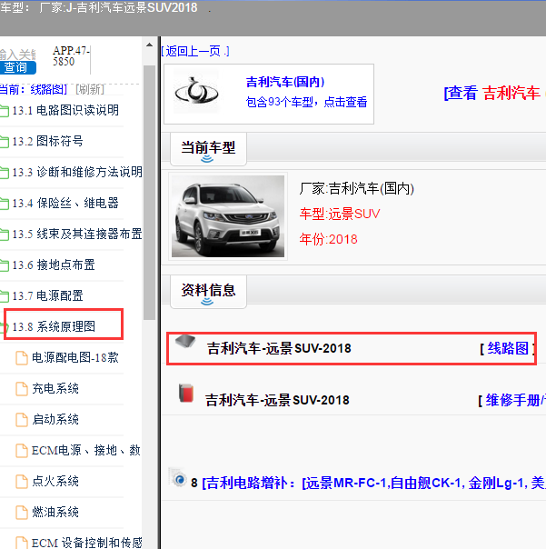Open the 吉利汽车(国内) brand link
This screenshot has width=546, height=549.
point(285,83)
